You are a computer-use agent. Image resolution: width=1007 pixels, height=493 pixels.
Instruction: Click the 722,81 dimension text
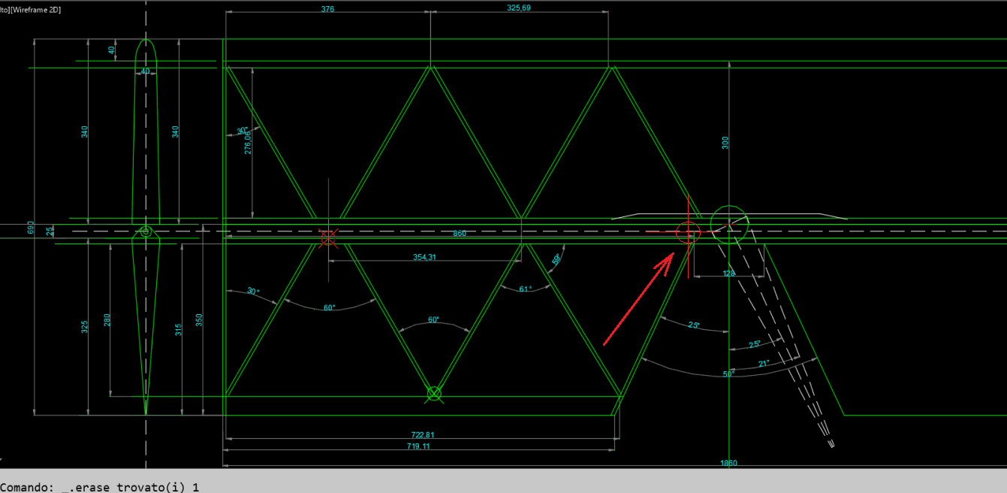tap(423, 435)
